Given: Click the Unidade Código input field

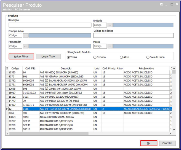Looking at the screenshot, I should click(100, 25).
